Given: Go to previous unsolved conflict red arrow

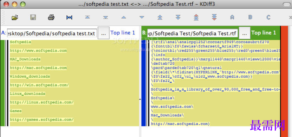Looking at the screenshot, I should [196, 17].
